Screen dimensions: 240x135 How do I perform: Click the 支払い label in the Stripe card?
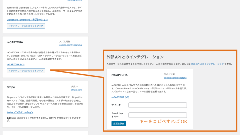pyautogui.click(x=74, y=86)
